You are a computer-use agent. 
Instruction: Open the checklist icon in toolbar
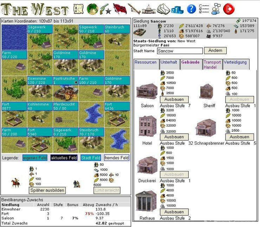click(x=204, y=9)
